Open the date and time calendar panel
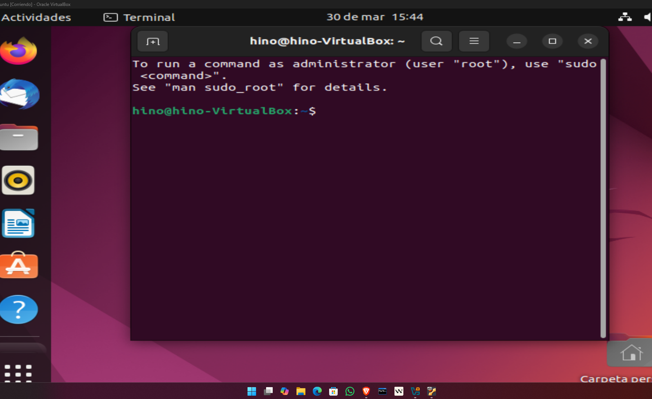Viewport: 652px width, 399px height. (x=375, y=17)
